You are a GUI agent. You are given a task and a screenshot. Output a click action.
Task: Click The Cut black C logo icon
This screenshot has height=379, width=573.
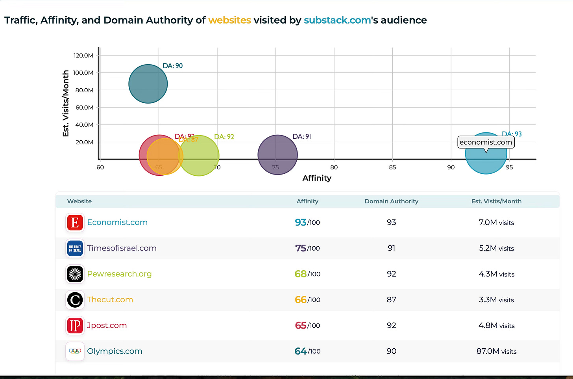[x=75, y=300]
